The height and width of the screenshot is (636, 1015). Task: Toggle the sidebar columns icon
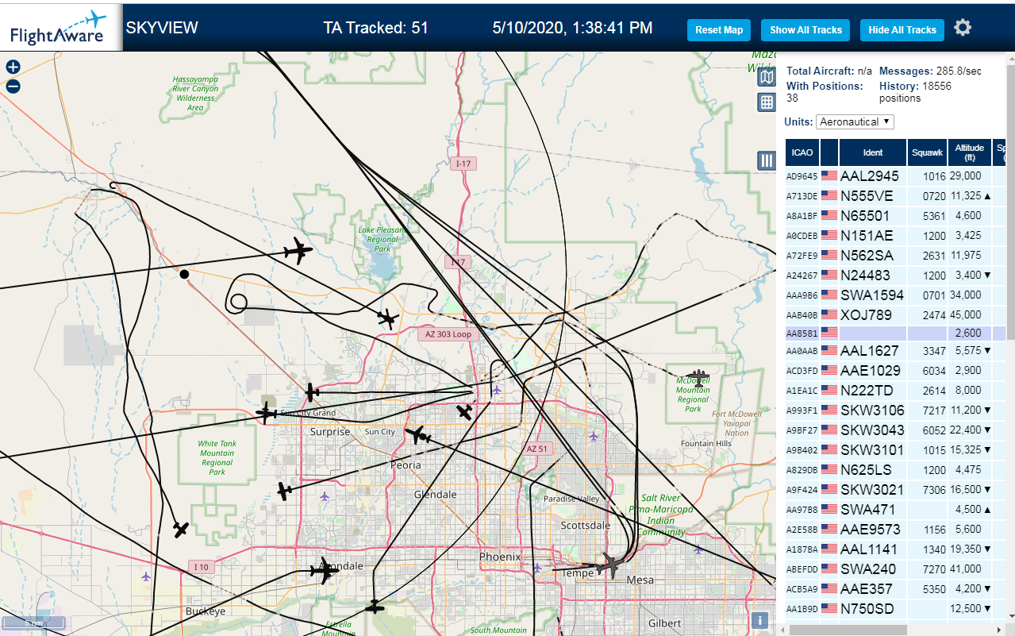click(x=767, y=160)
